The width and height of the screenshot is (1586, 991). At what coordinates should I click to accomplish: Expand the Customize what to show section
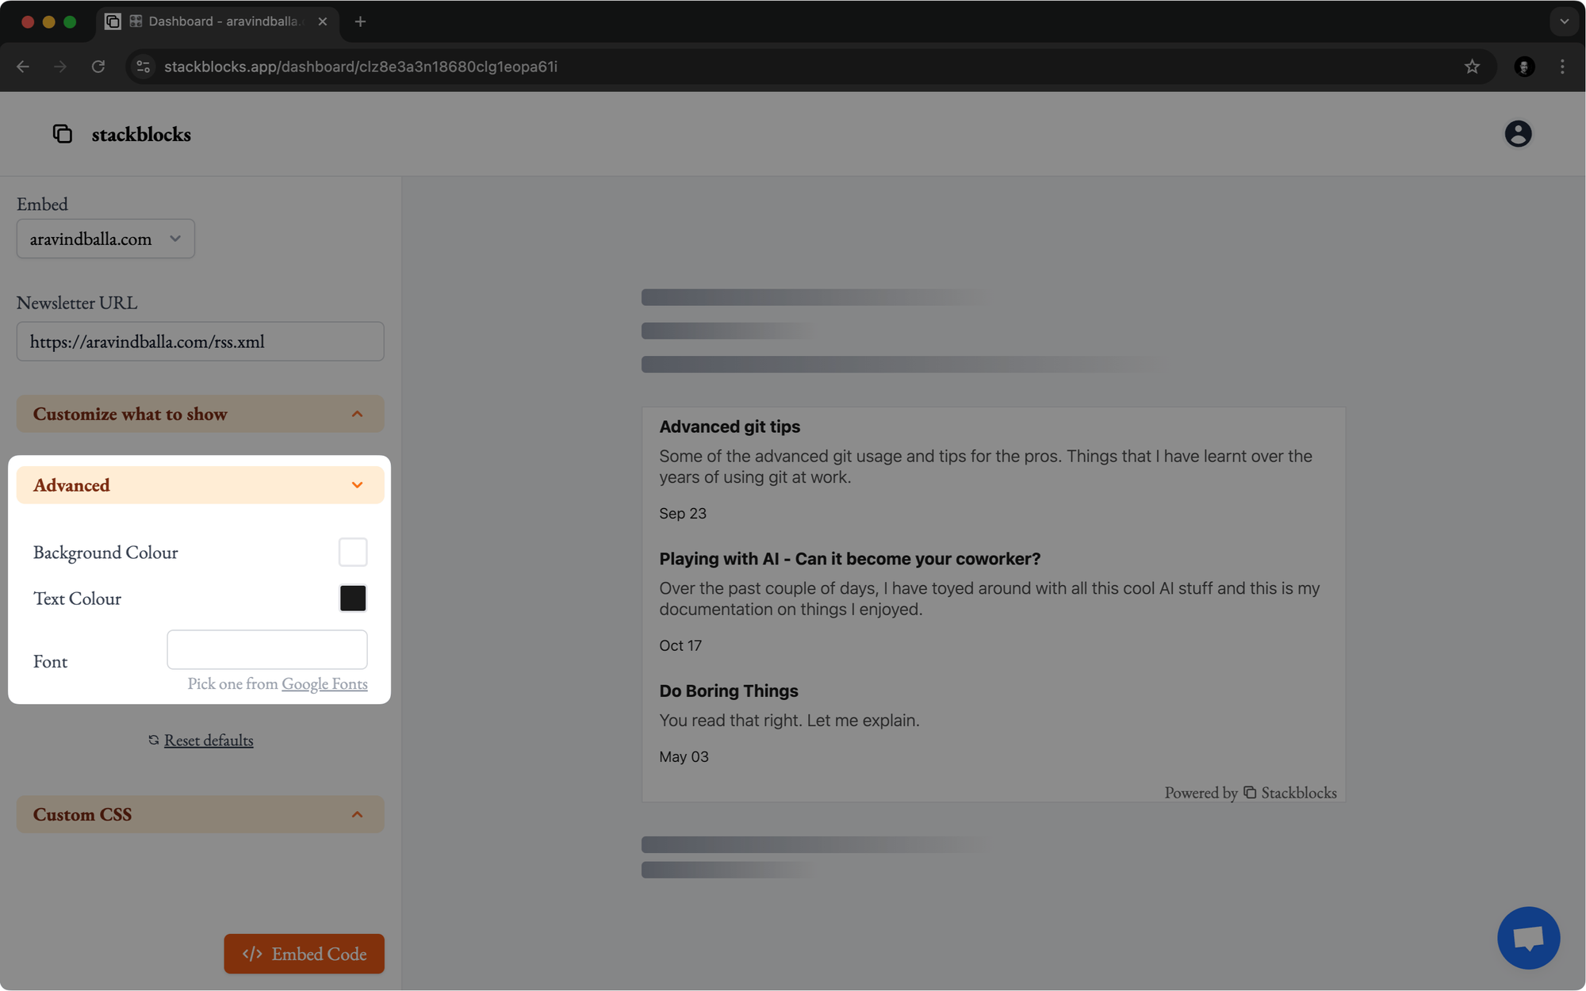[x=201, y=414]
